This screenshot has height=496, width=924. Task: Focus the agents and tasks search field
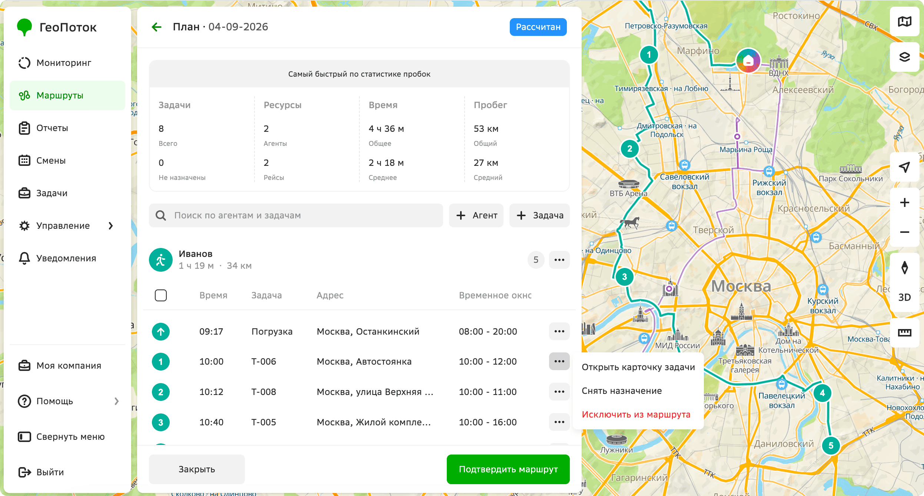(x=296, y=215)
